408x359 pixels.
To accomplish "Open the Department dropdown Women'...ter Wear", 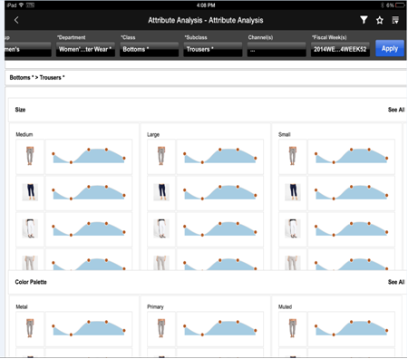I will (x=85, y=49).
